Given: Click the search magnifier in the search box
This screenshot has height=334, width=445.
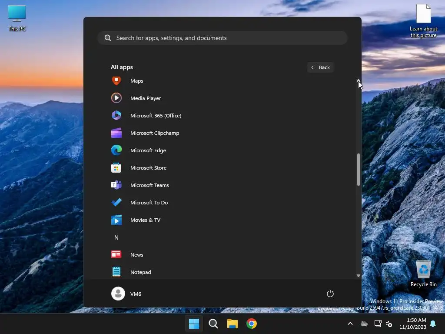Looking at the screenshot, I should [x=108, y=38].
